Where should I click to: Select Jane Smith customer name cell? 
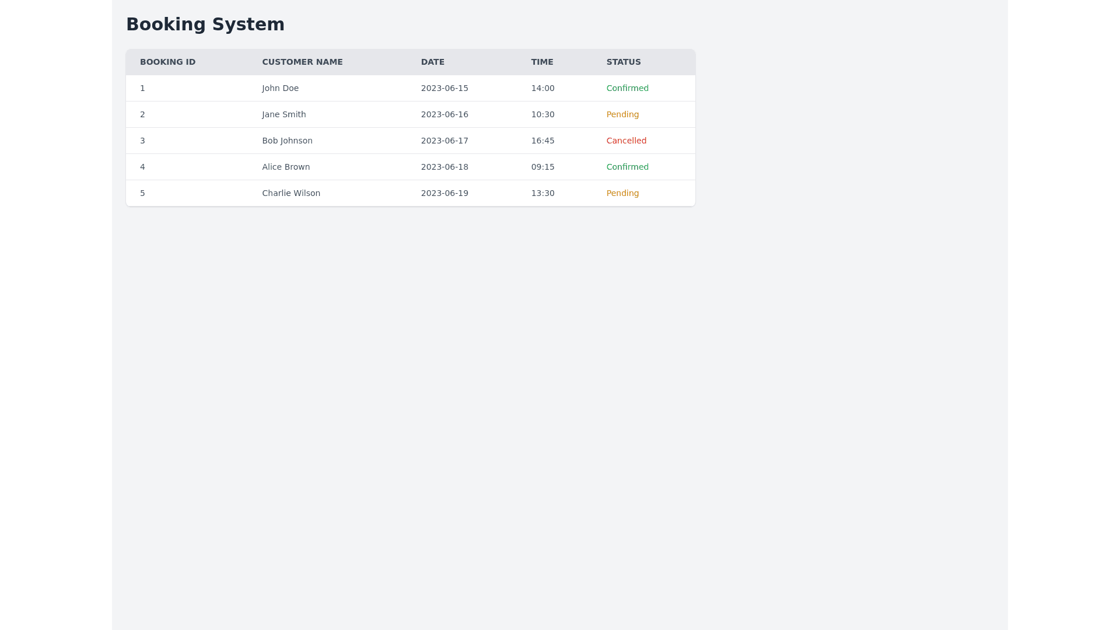point(283,114)
